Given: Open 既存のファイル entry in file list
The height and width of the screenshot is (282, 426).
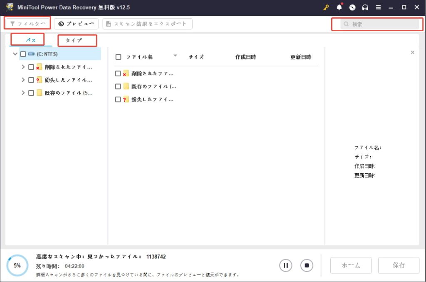Looking at the screenshot, I should point(154,86).
